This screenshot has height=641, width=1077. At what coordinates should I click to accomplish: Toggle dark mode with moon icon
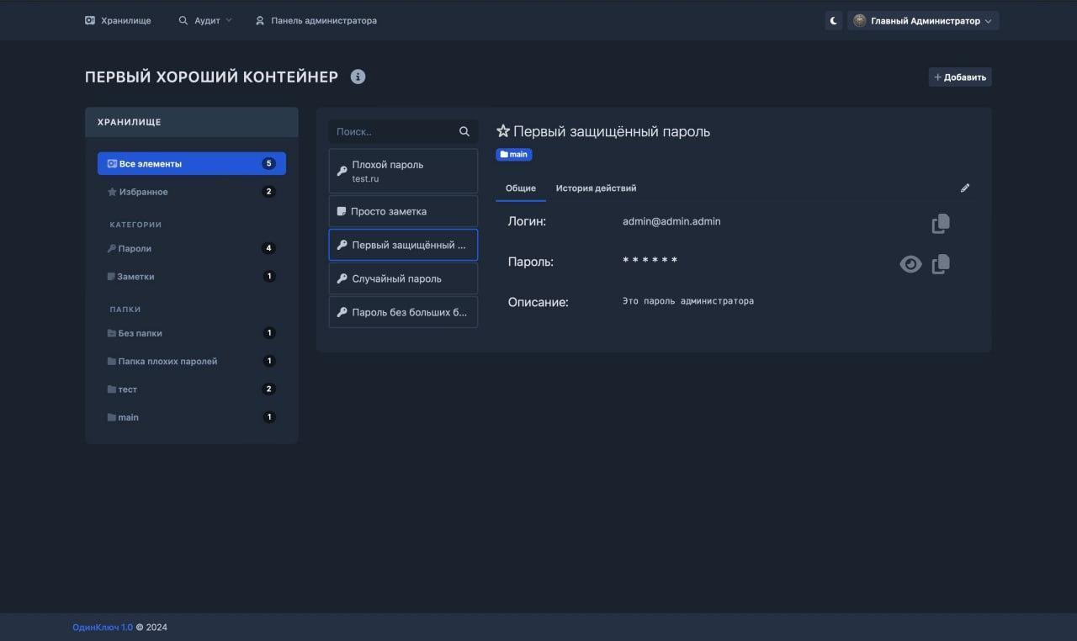834,21
